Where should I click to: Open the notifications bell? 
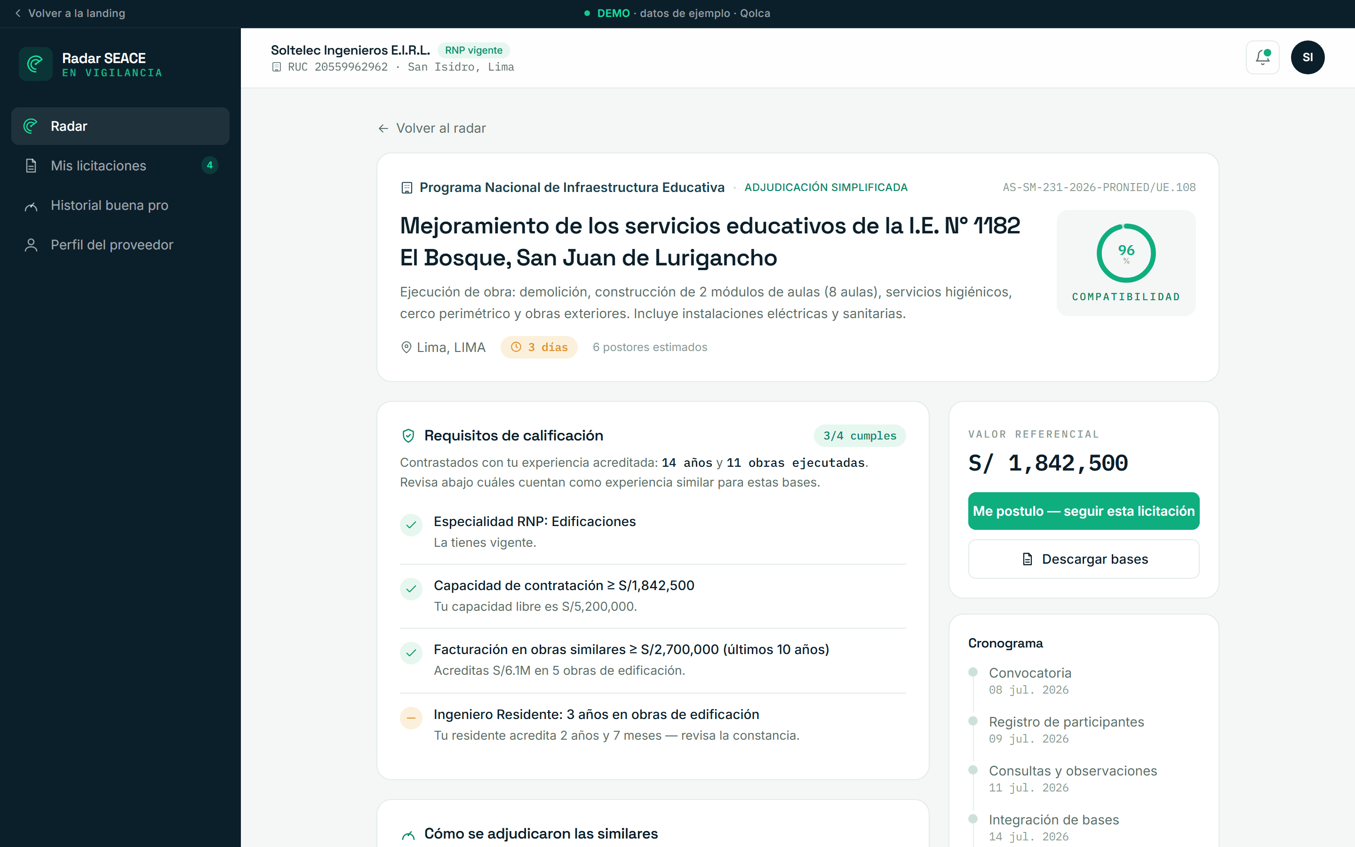pyautogui.click(x=1263, y=57)
